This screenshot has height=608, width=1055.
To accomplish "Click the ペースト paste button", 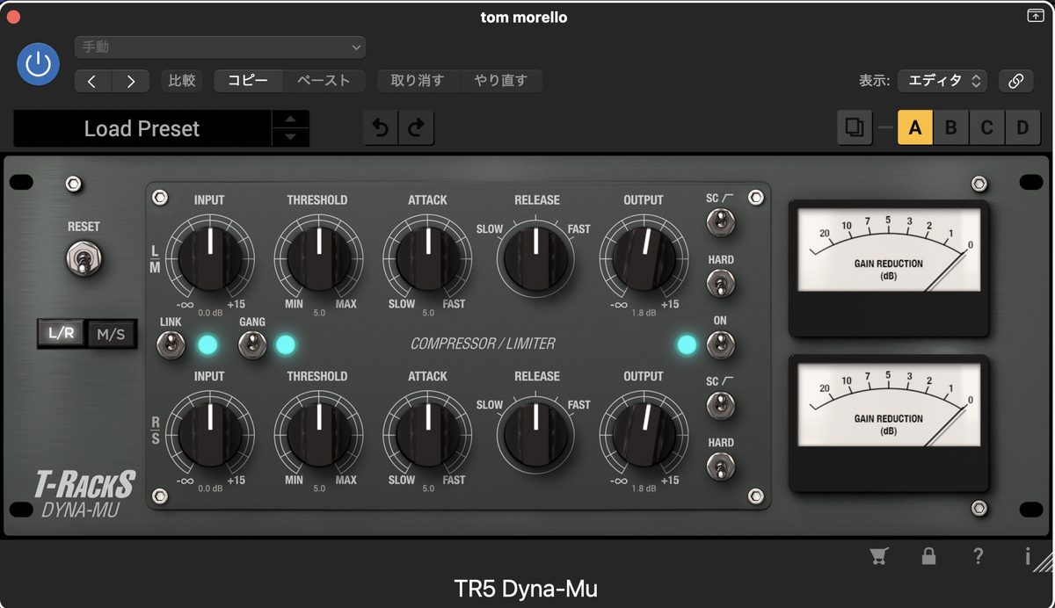I will [324, 81].
